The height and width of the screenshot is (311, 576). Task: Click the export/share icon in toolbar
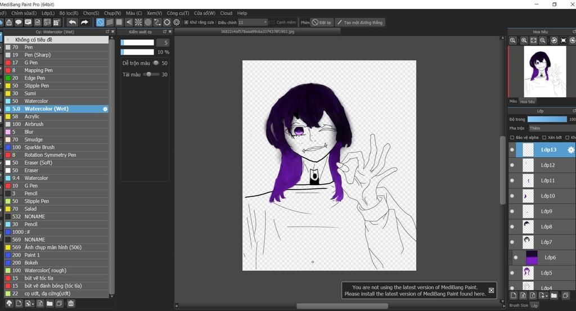[x=9, y=22]
